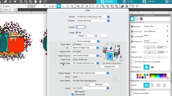Viewport: 172px width, 96px height.
Task: Pick the red media color swatch
Action: [138, 75]
